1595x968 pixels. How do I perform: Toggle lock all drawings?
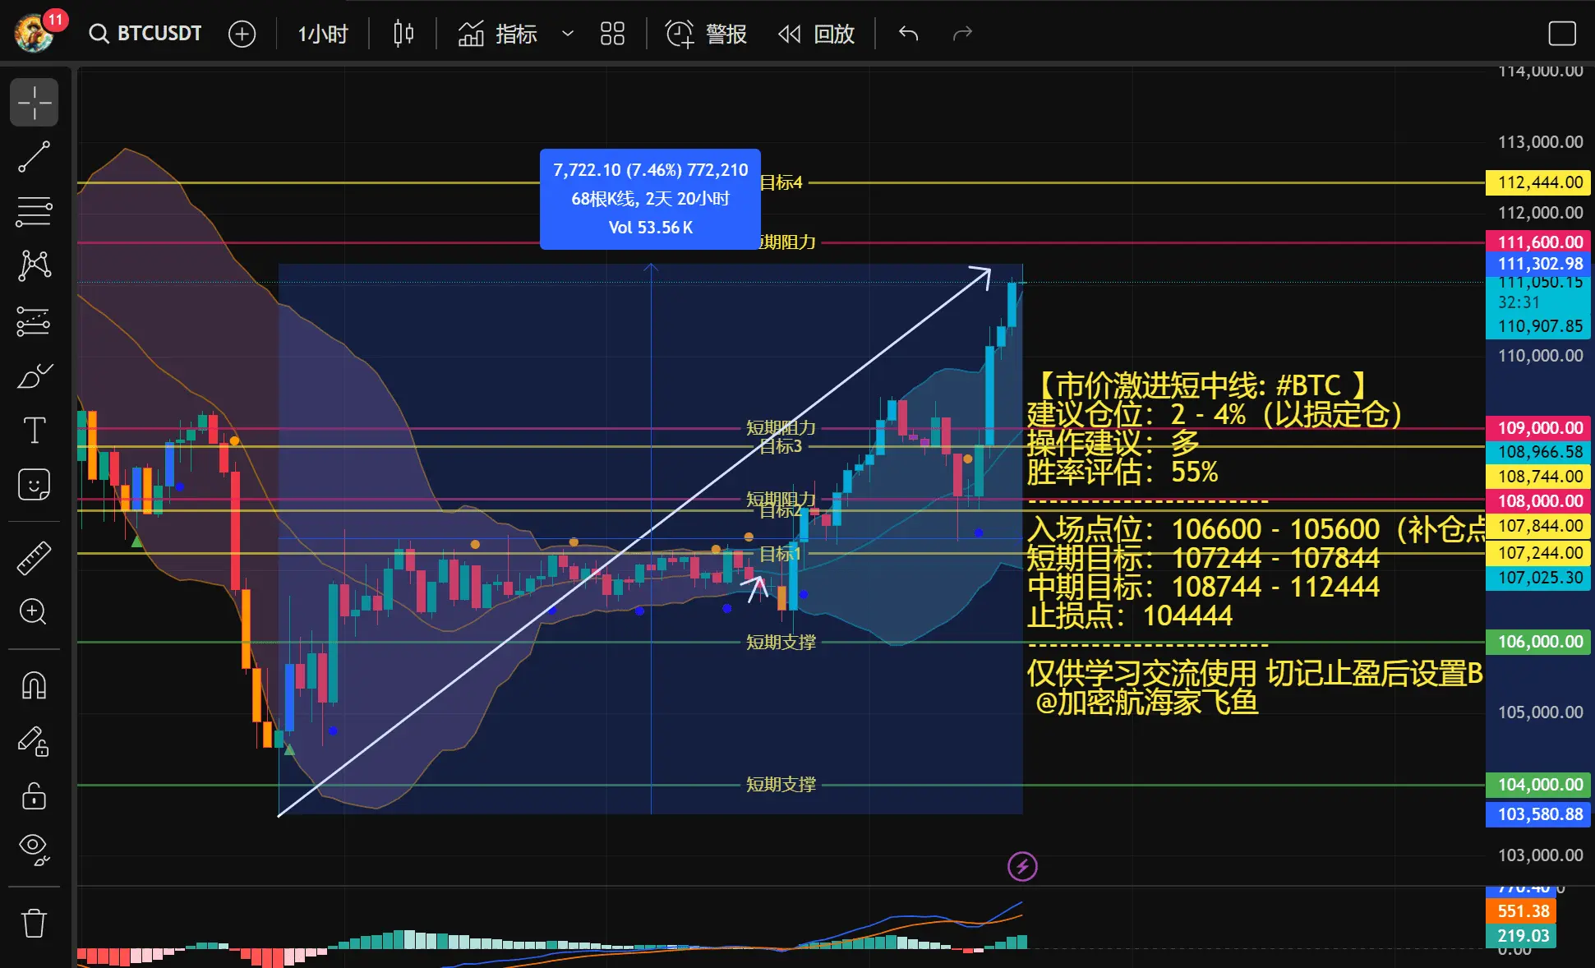pos(34,795)
